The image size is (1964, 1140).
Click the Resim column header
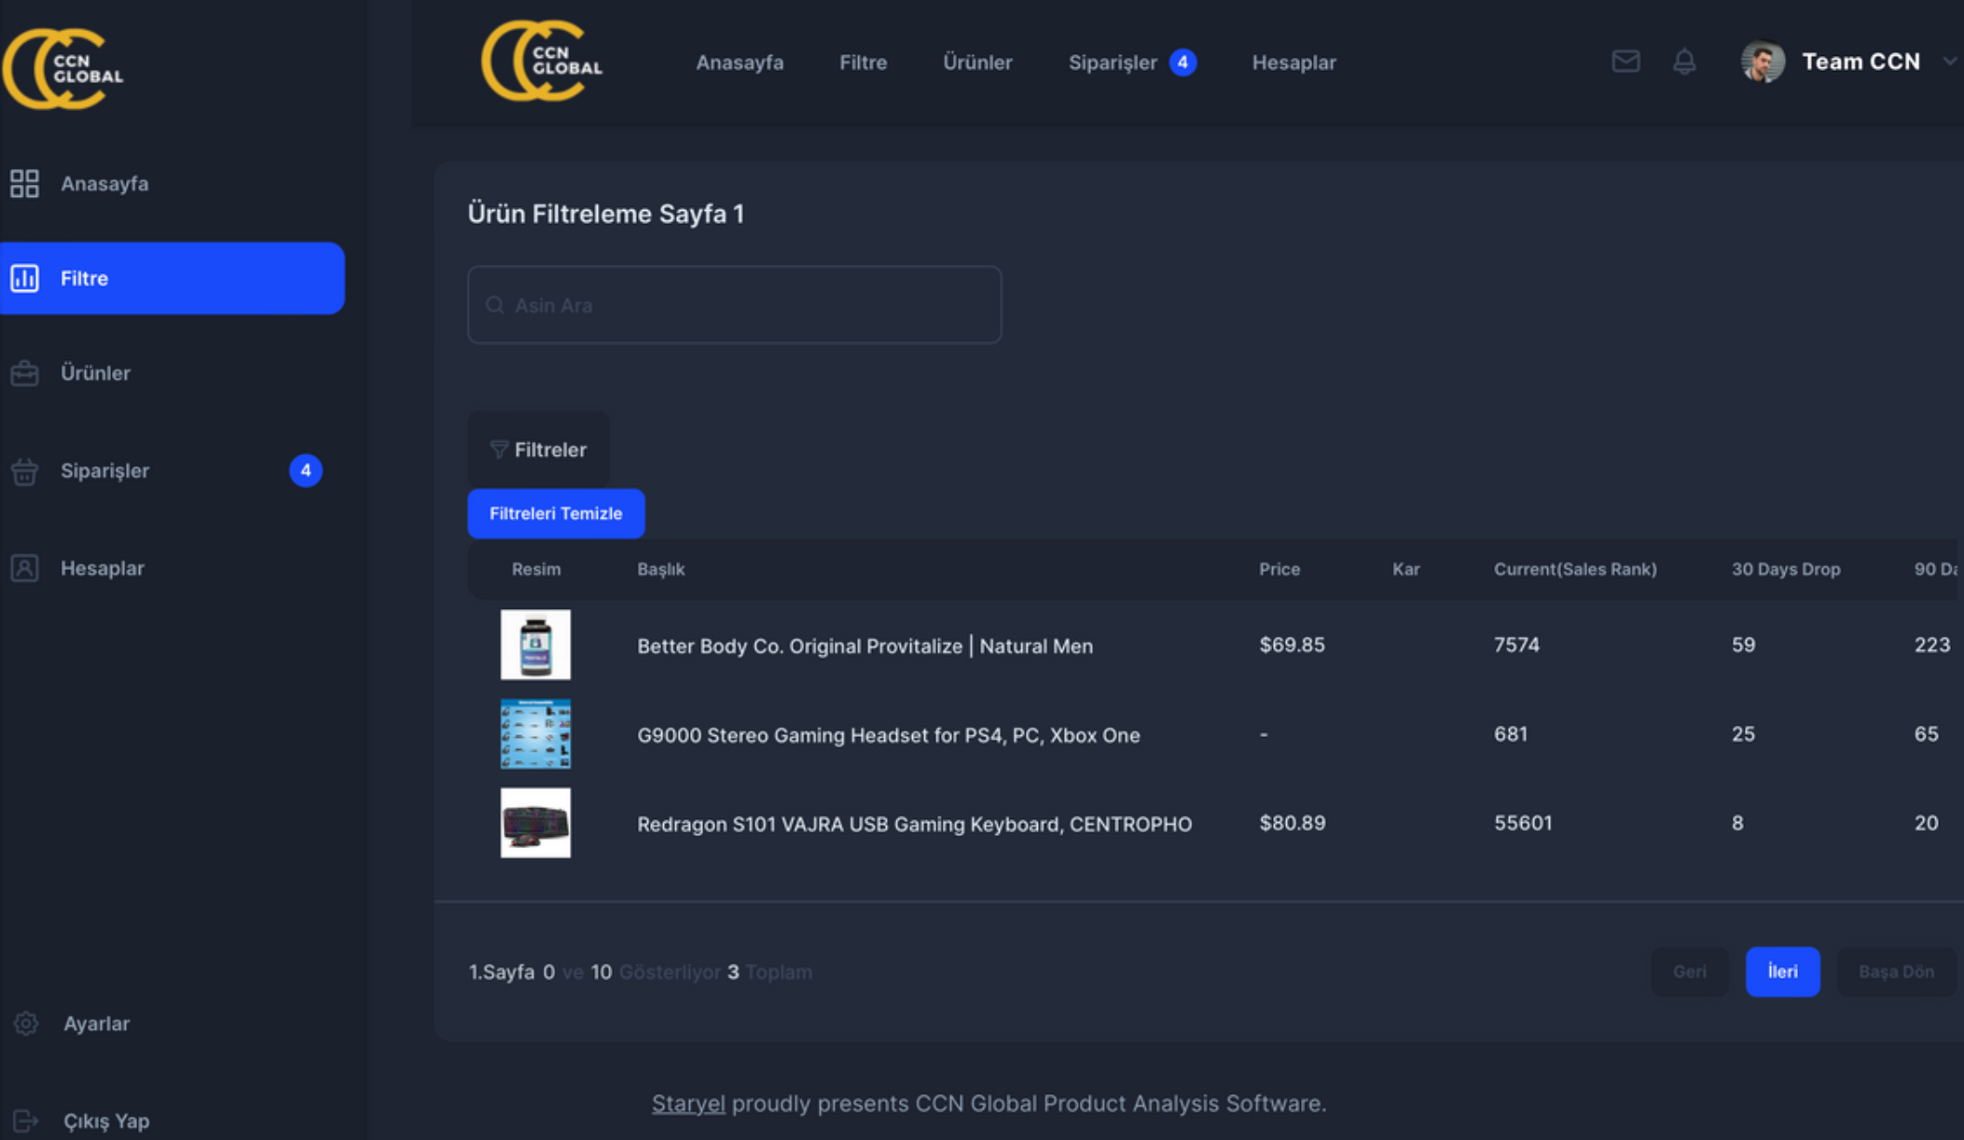coord(536,569)
